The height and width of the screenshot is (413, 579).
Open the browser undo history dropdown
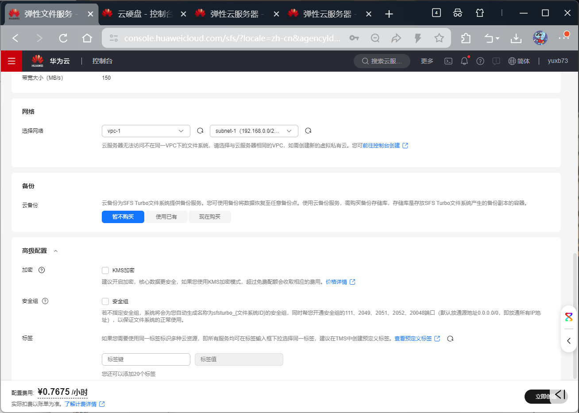pos(492,38)
